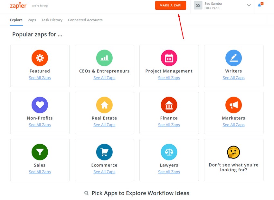Click the Ecommerce card title
This screenshot has height=200, width=274.
click(104, 165)
